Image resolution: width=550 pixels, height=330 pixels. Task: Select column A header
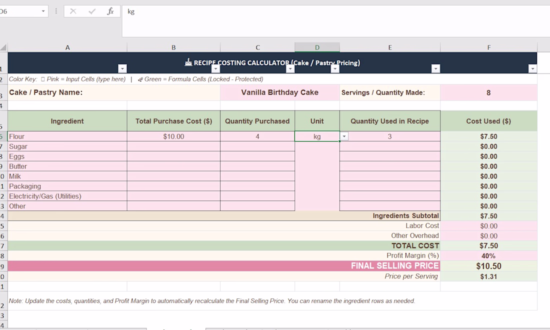(x=67, y=47)
